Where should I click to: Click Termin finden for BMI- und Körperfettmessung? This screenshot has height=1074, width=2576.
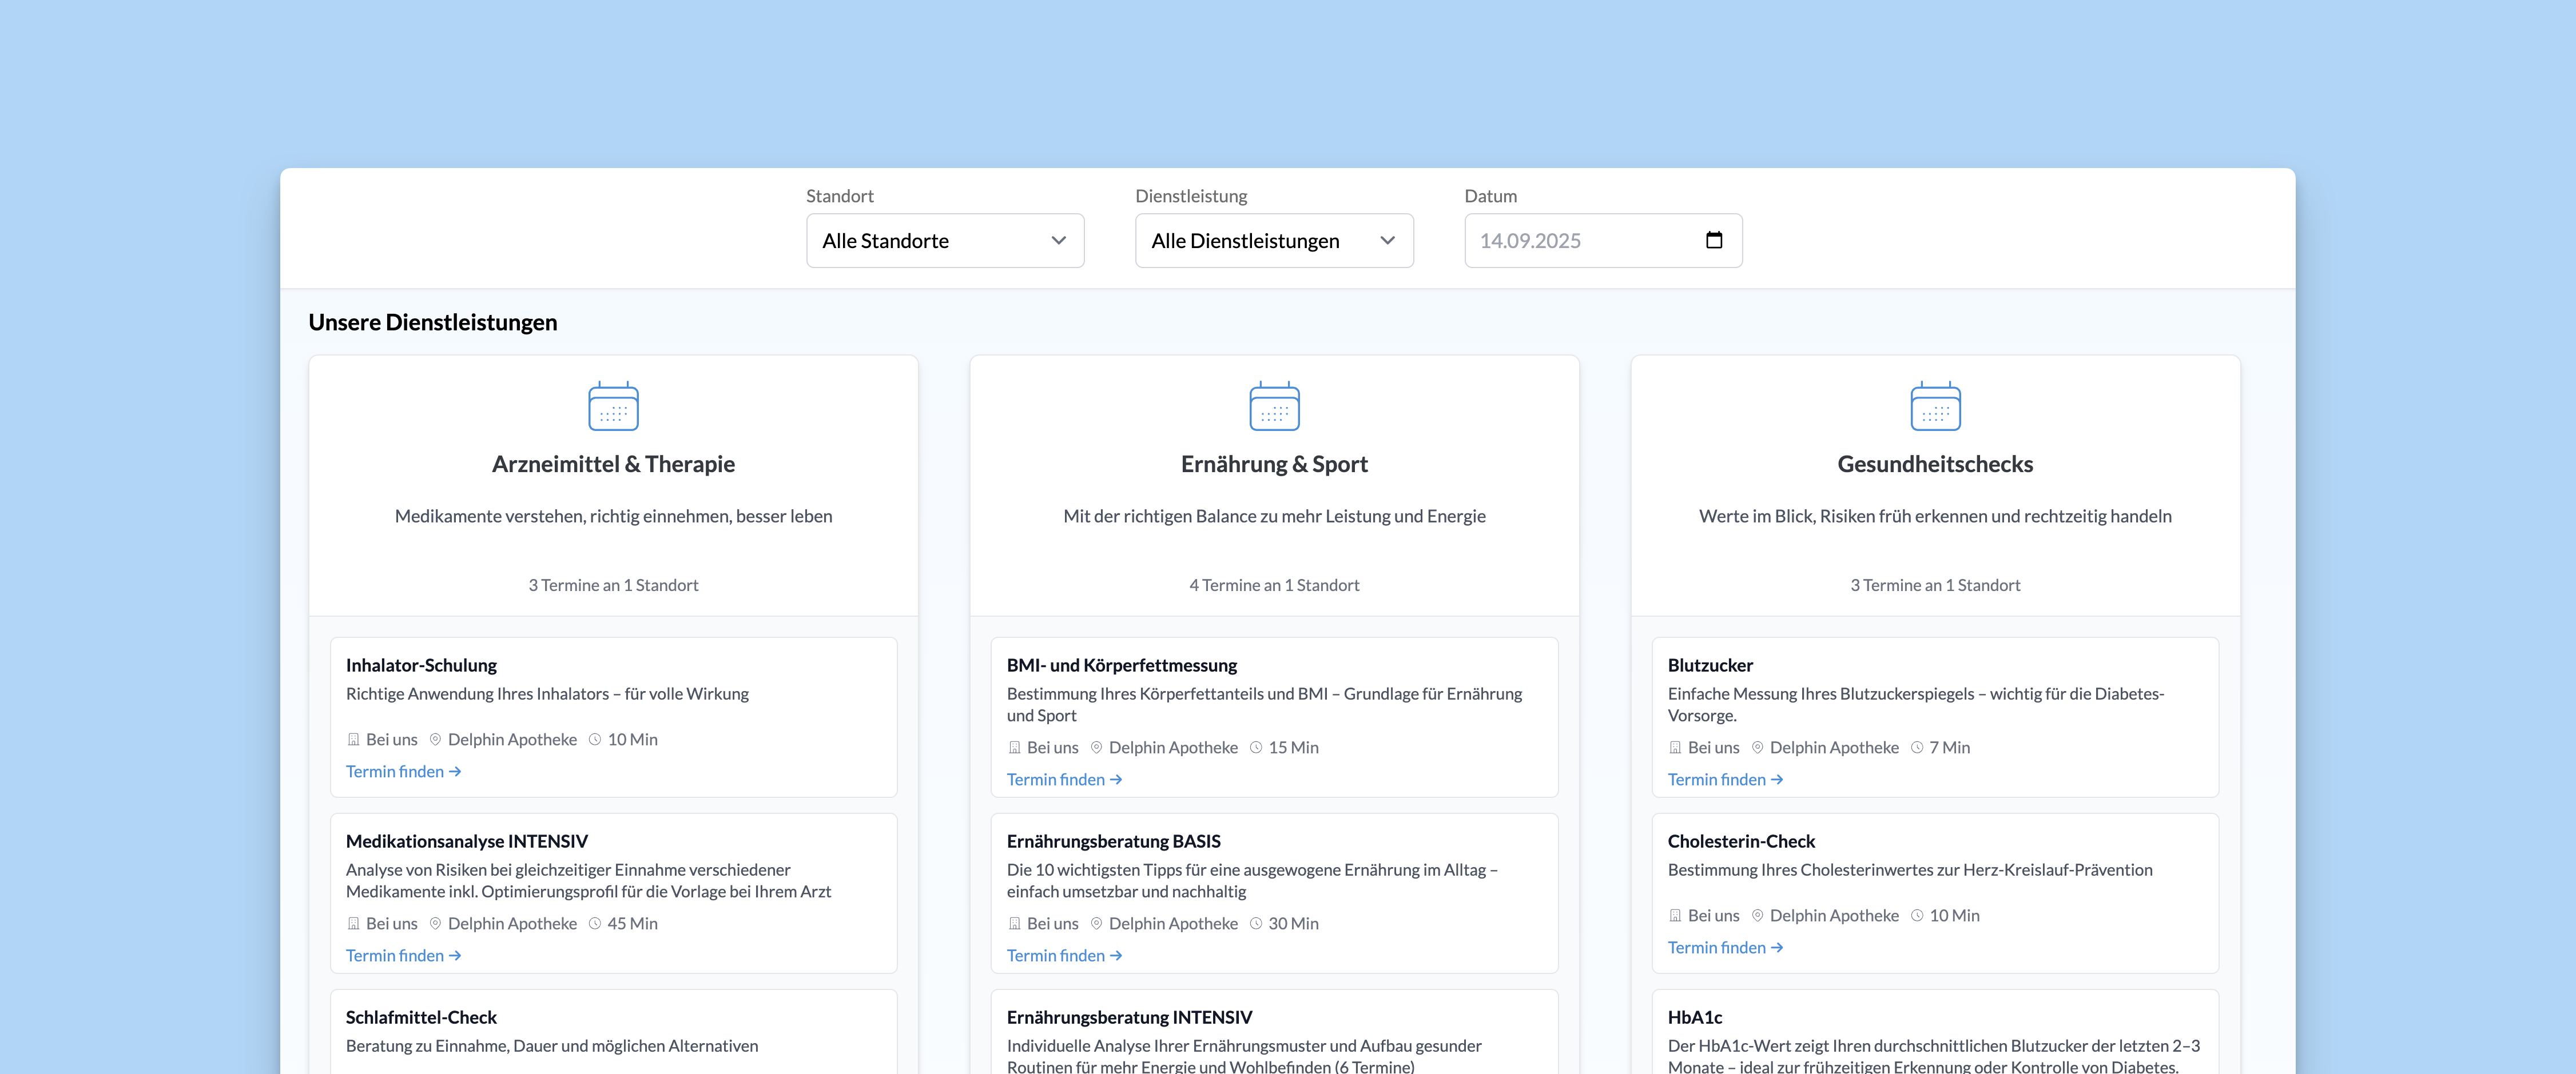(1064, 779)
